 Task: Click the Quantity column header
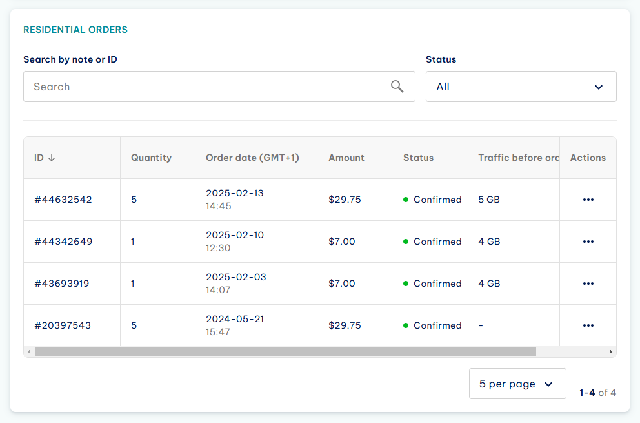(151, 158)
